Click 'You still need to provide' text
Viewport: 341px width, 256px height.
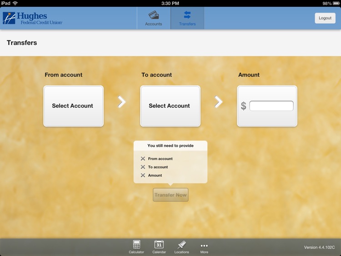click(x=170, y=146)
